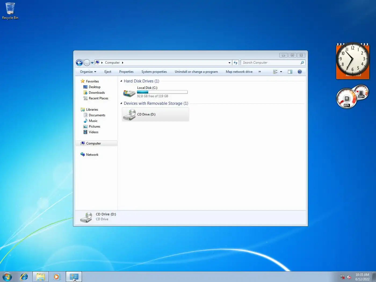Click the Hard Disk Drives (1) header
376x282 pixels.
tap(142, 81)
